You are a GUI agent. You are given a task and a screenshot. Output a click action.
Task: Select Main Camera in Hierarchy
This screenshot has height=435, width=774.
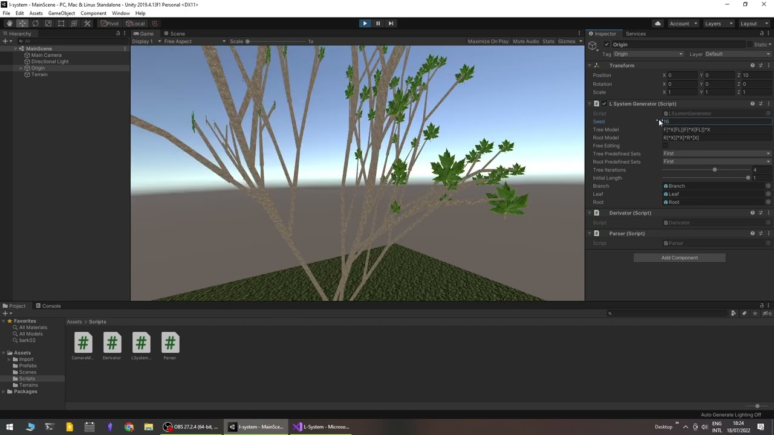click(x=46, y=55)
